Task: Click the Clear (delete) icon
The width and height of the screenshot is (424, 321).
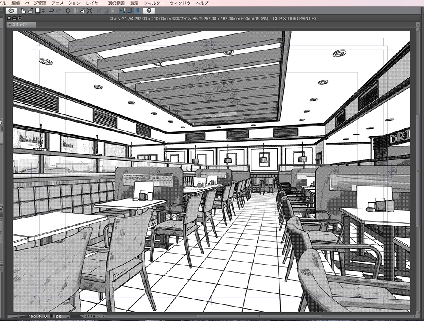Action: 68,11
